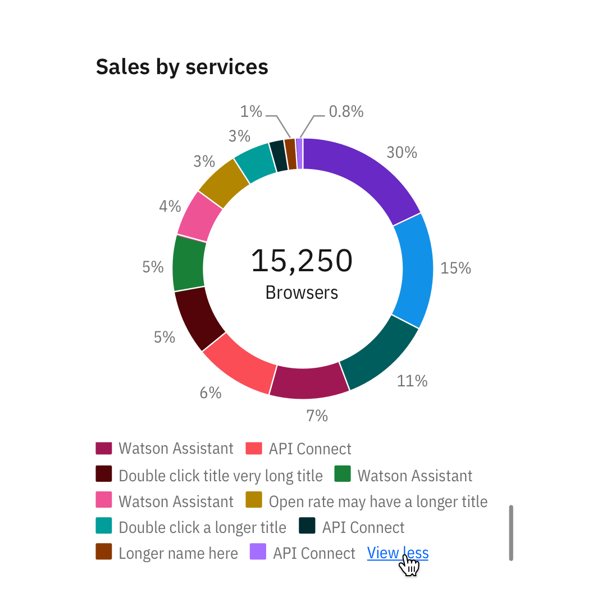Click the green Watson Assistant legend swatch
Viewport: 611px width, 611px height.
[343, 475]
